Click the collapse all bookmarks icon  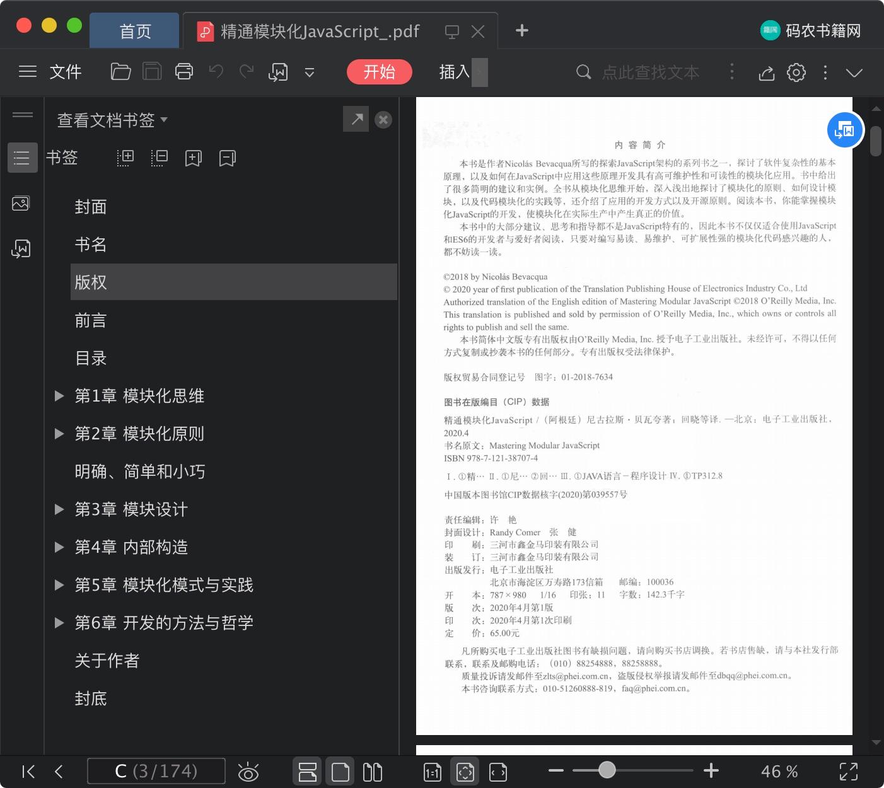[x=160, y=158]
